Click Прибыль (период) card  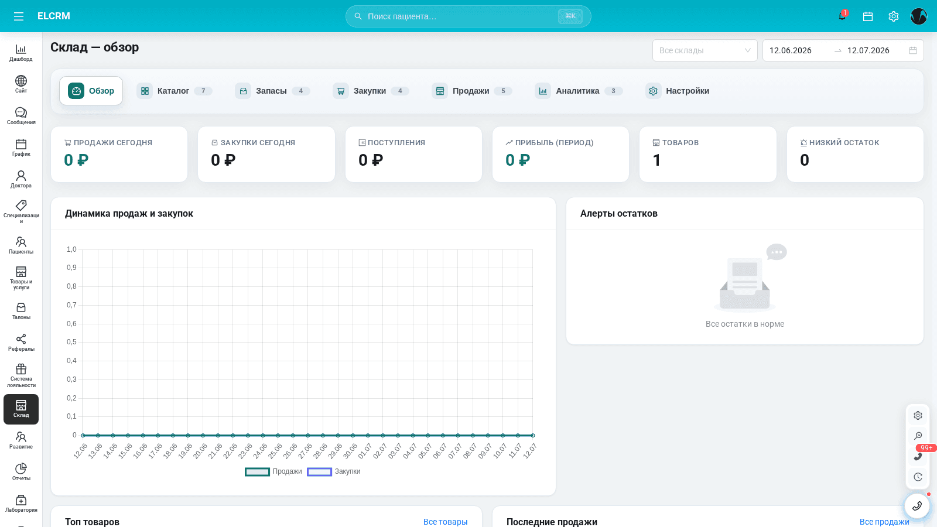(x=561, y=155)
